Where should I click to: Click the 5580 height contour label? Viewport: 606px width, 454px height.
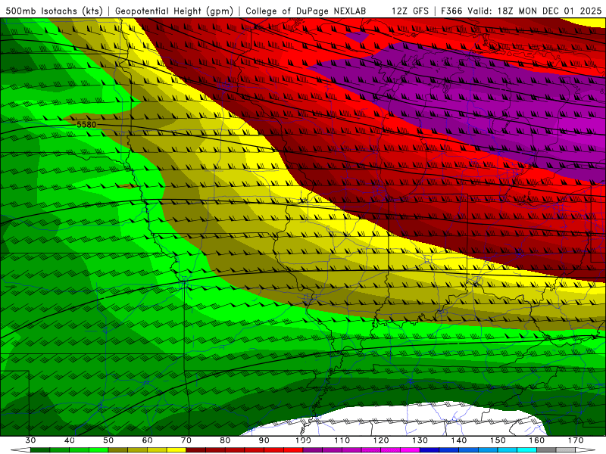(x=86, y=124)
